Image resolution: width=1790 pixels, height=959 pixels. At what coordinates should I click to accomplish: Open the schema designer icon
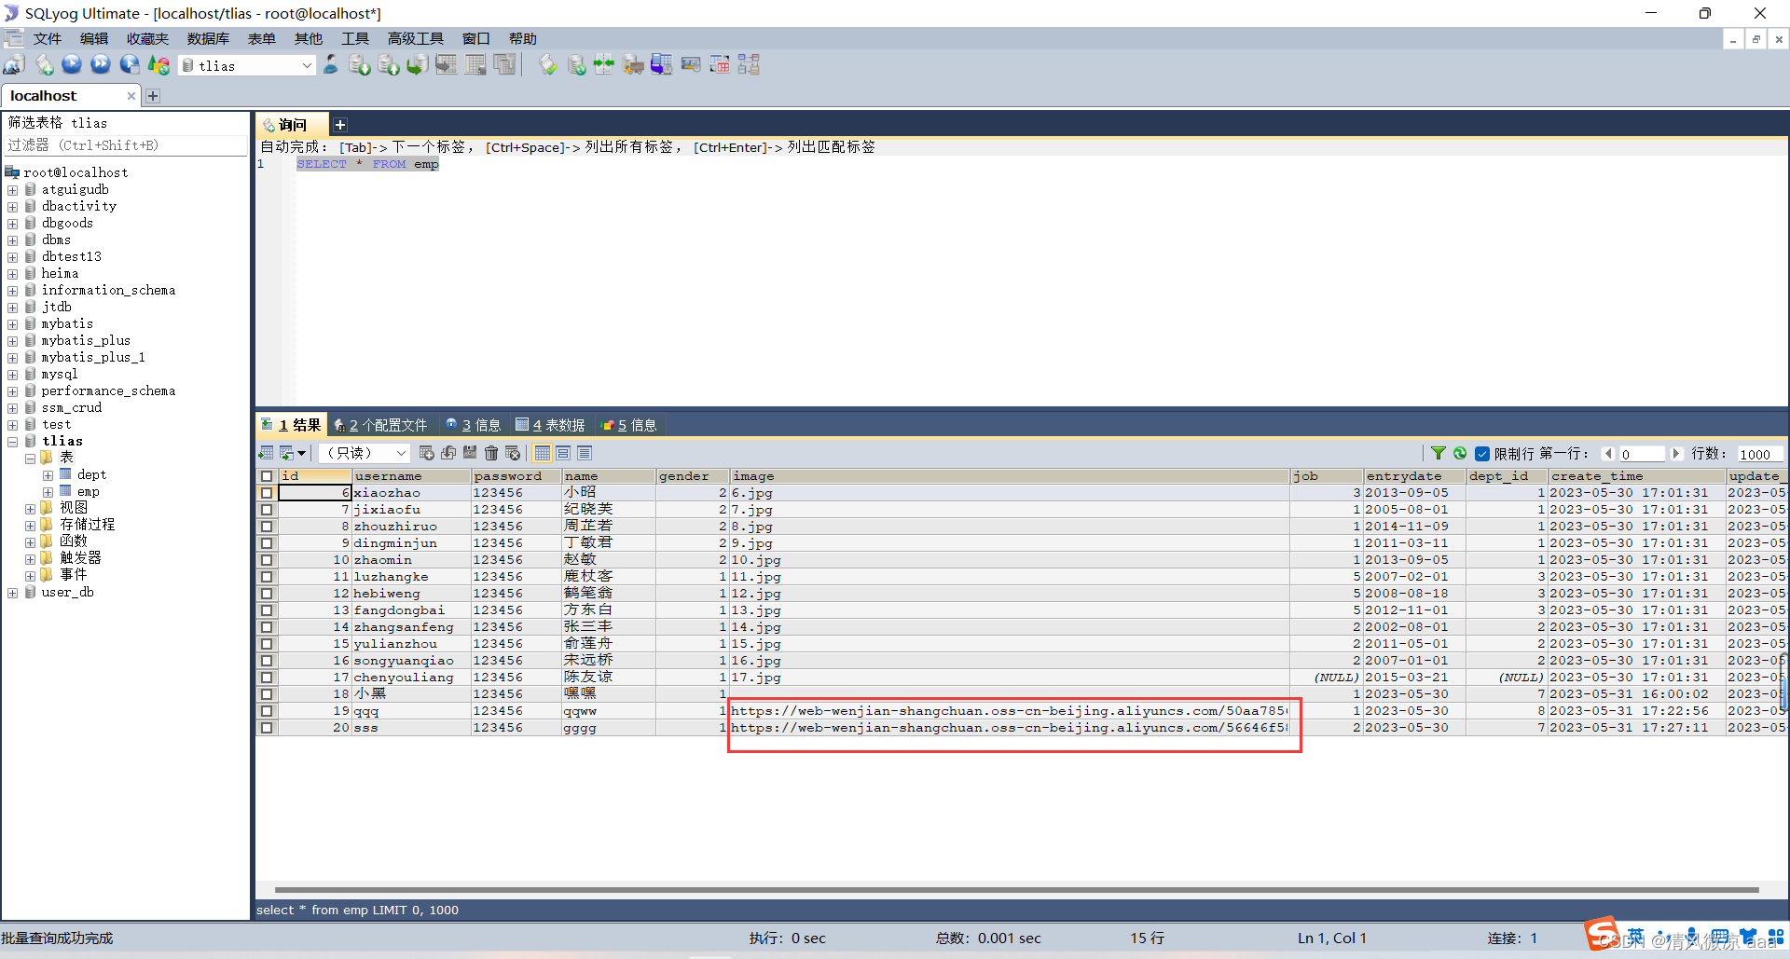(749, 65)
